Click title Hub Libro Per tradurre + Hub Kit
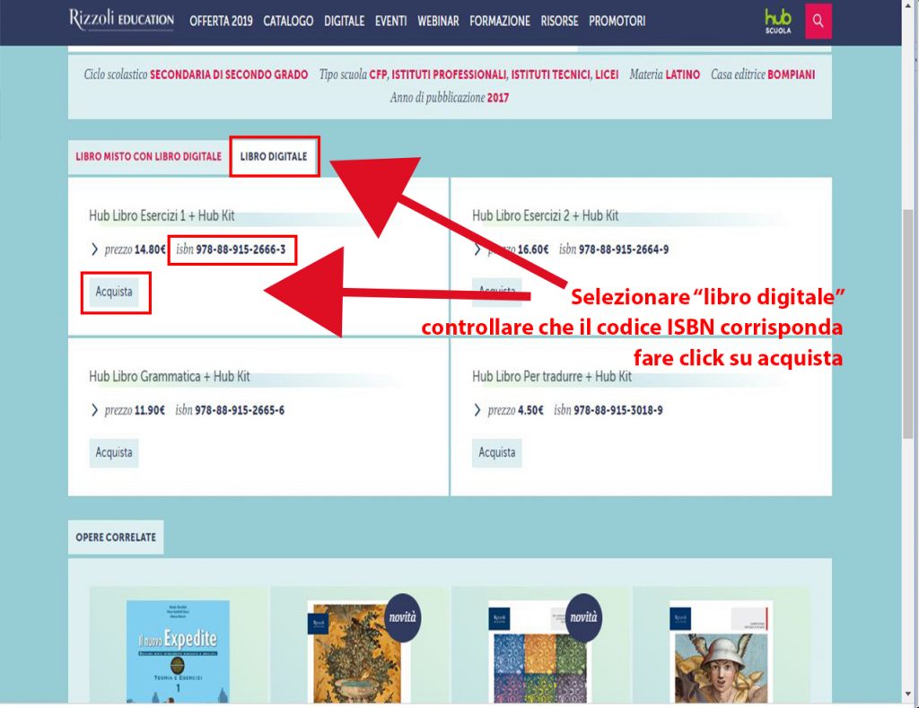This screenshot has height=708, width=919. tap(552, 376)
